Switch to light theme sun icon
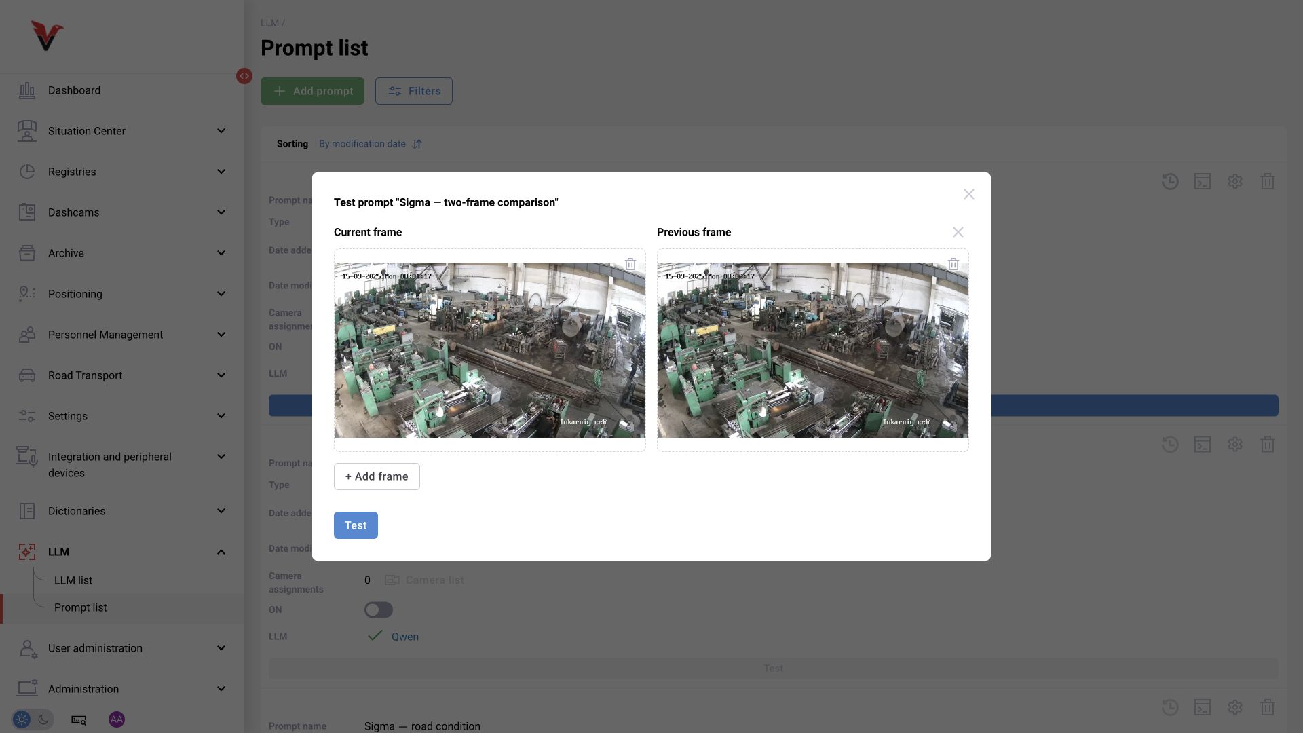 [22, 719]
